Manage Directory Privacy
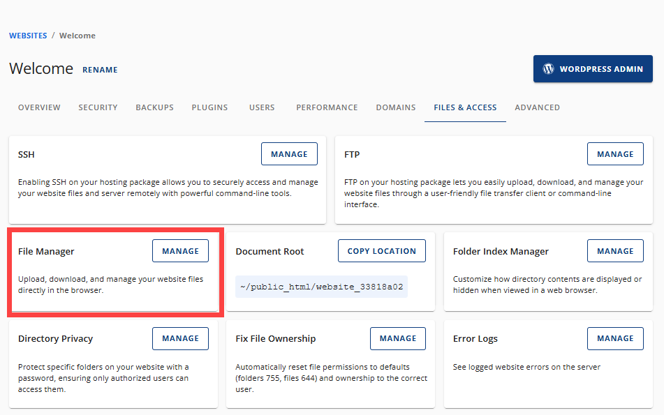The height and width of the screenshot is (415, 664). [180, 338]
